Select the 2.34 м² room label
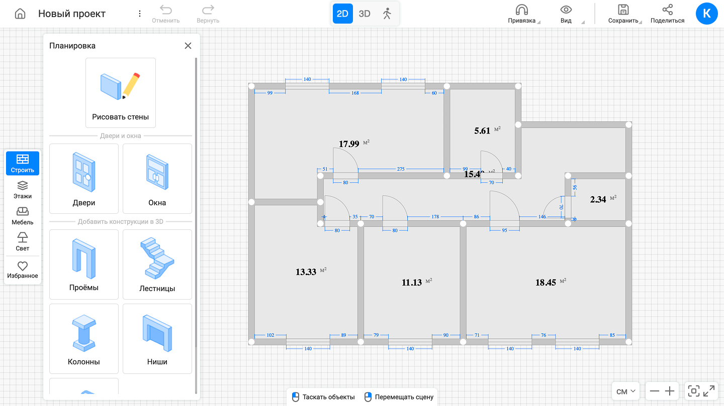This screenshot has width=724, height=406. (603, 199)
